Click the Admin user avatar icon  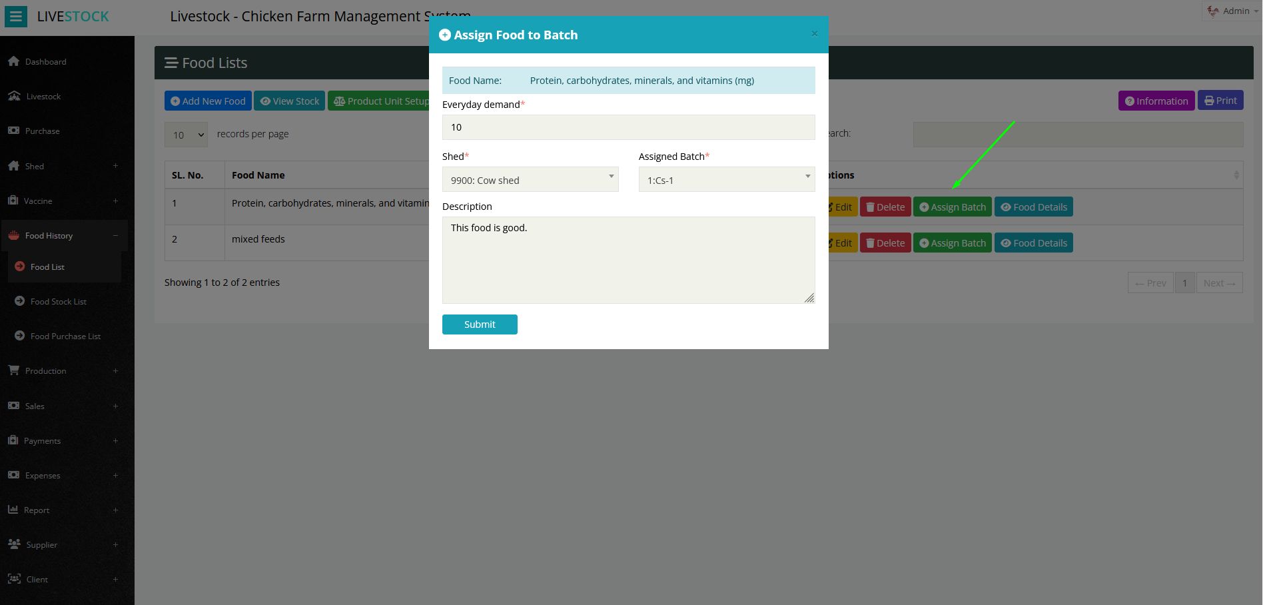(x=1213, y=11)
